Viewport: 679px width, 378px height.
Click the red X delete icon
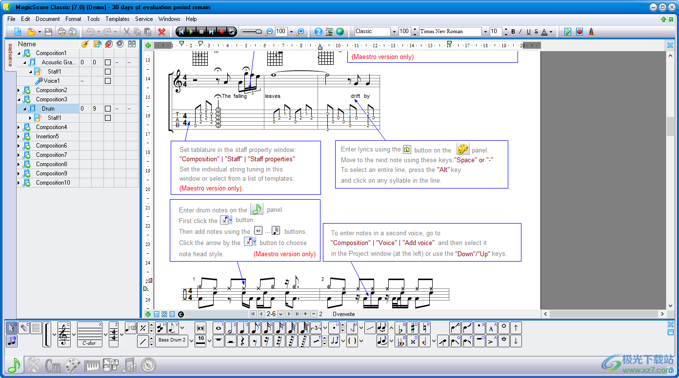(x=162, y=32)
